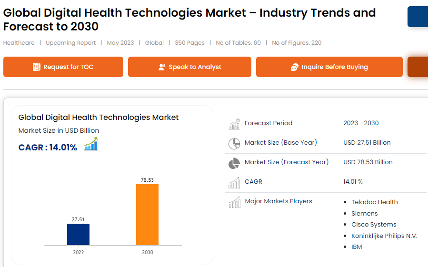Click Koninklijke Philips N.V. in players list
The width and height of the screenshot is (428, 267).
tap(384, 236)
